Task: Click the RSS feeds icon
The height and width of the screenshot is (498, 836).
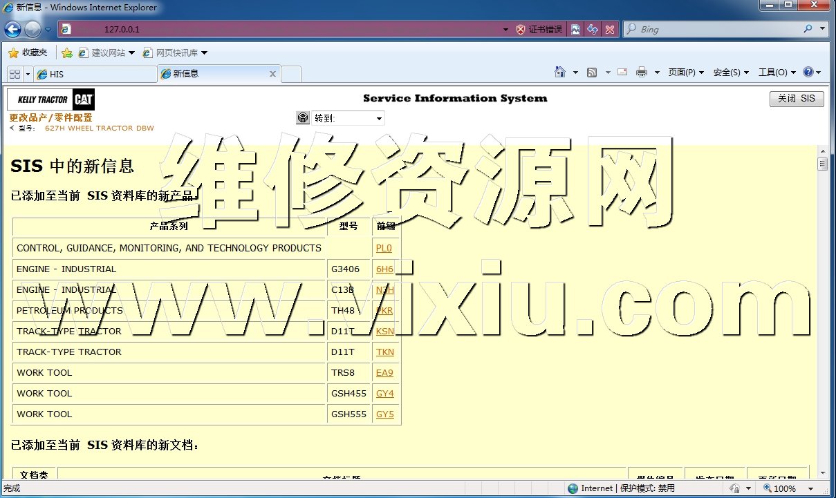Action: point(592,73)
